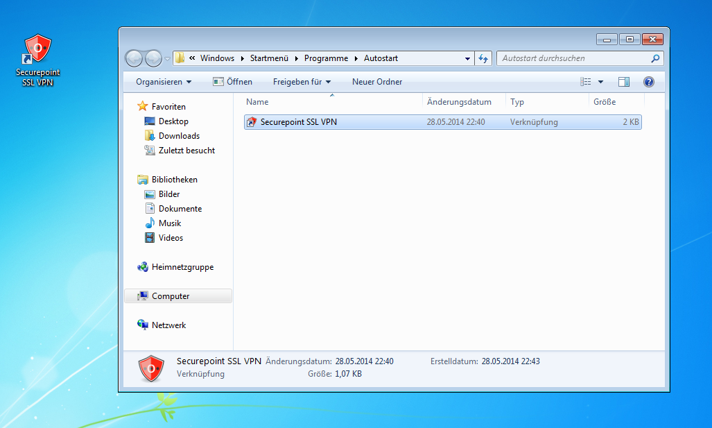Open the Securepoint SSL VPN desktop shortcut
This screenshot has width=712, height=428.
(37, 60)
